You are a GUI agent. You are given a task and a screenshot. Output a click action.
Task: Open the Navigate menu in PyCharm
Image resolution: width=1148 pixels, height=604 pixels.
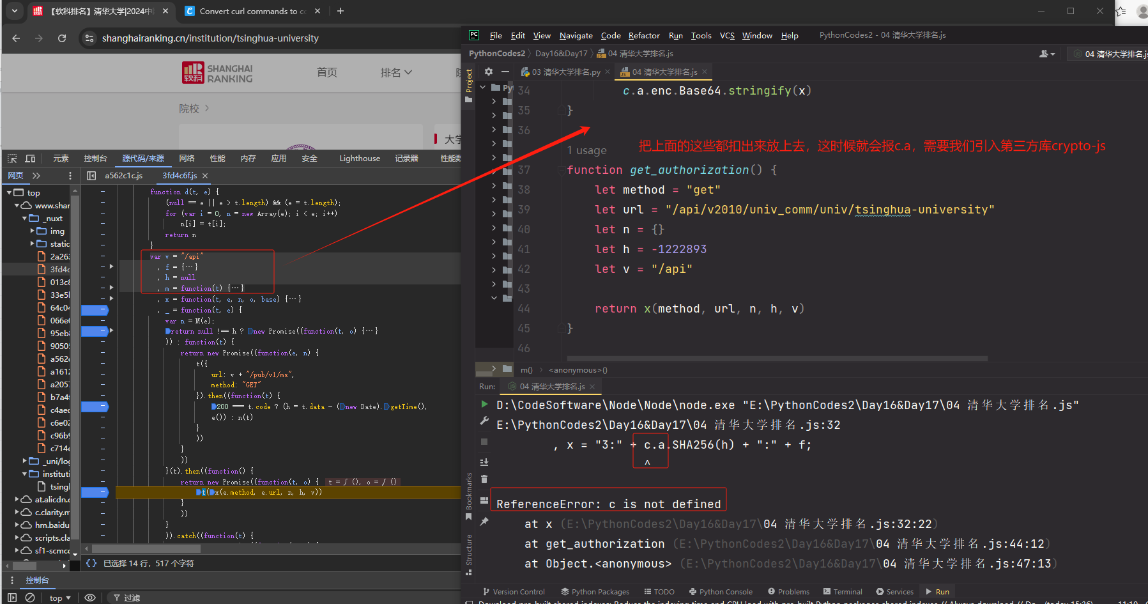pyautogui.click(x=576, y=36)
